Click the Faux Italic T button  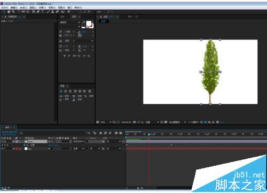click(x=69, y=56)
